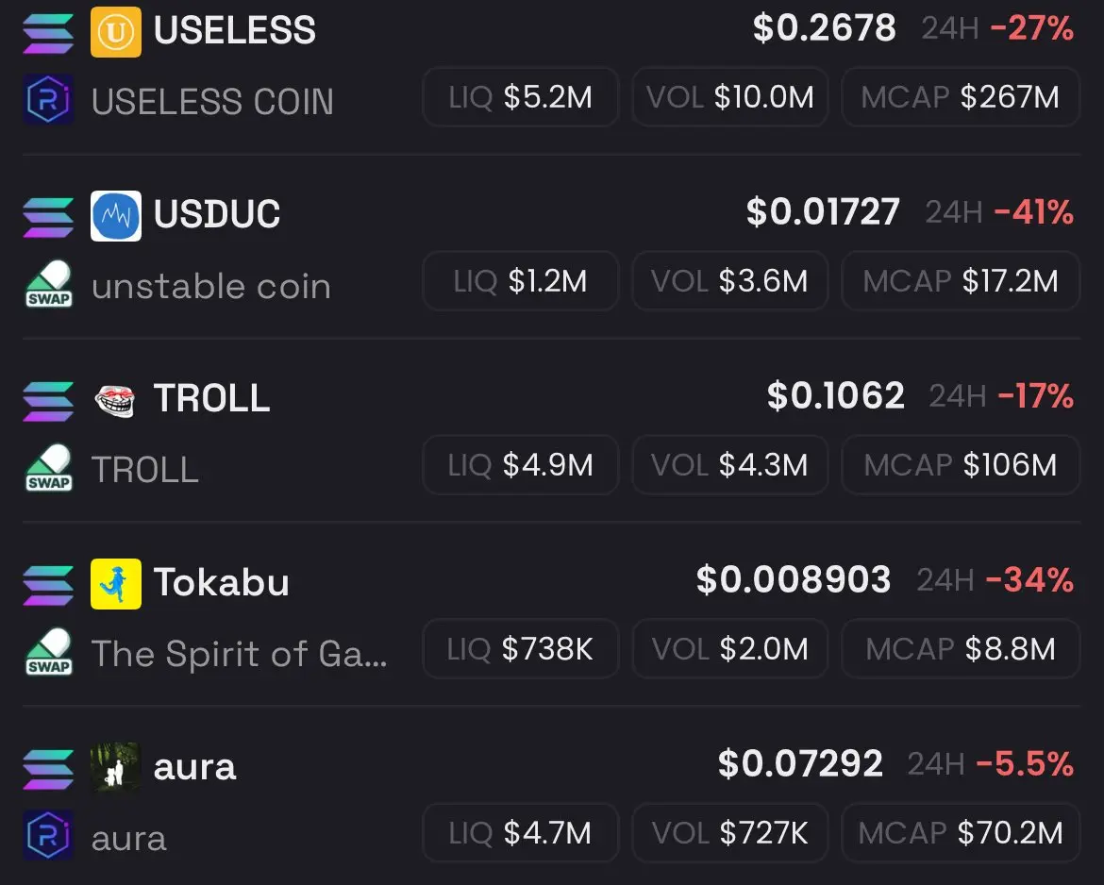Image resolution: width=1104 pixels, height=885 pixels.
Task: Select the aura VOL $727K pill
Action: (x=729, y=833)
